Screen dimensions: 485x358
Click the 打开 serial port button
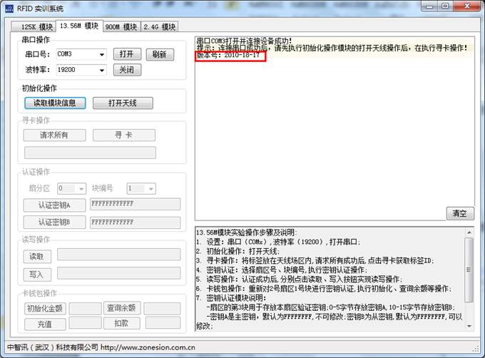[126, 54]
